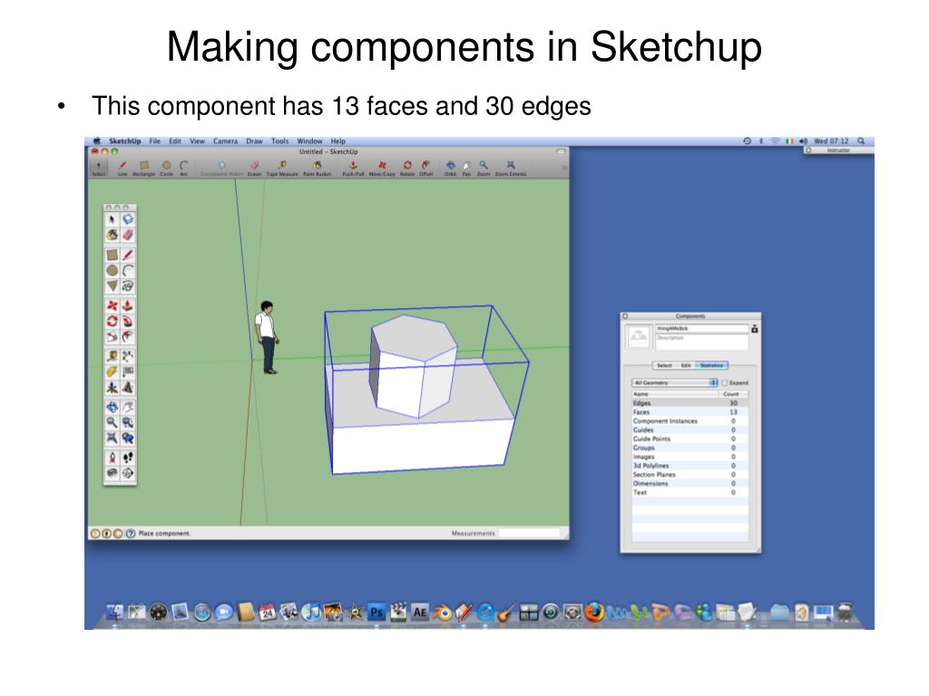Click Zoom Extents in top toolbar
The image size is (929, 696).
click(x=510, y=168)
